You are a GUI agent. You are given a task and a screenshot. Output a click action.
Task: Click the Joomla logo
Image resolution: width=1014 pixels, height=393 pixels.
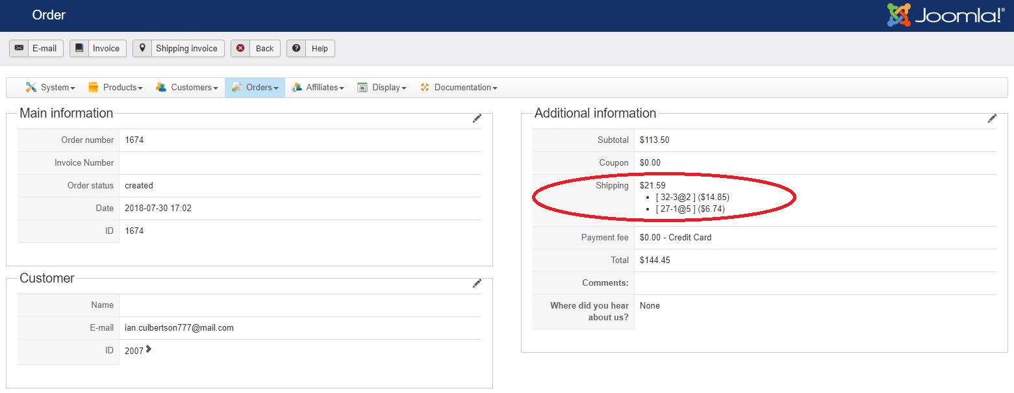(x=946, y=15)
